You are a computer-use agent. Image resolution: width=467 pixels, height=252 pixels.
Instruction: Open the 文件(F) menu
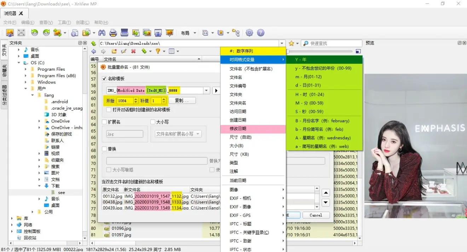(x=10, y=22)
